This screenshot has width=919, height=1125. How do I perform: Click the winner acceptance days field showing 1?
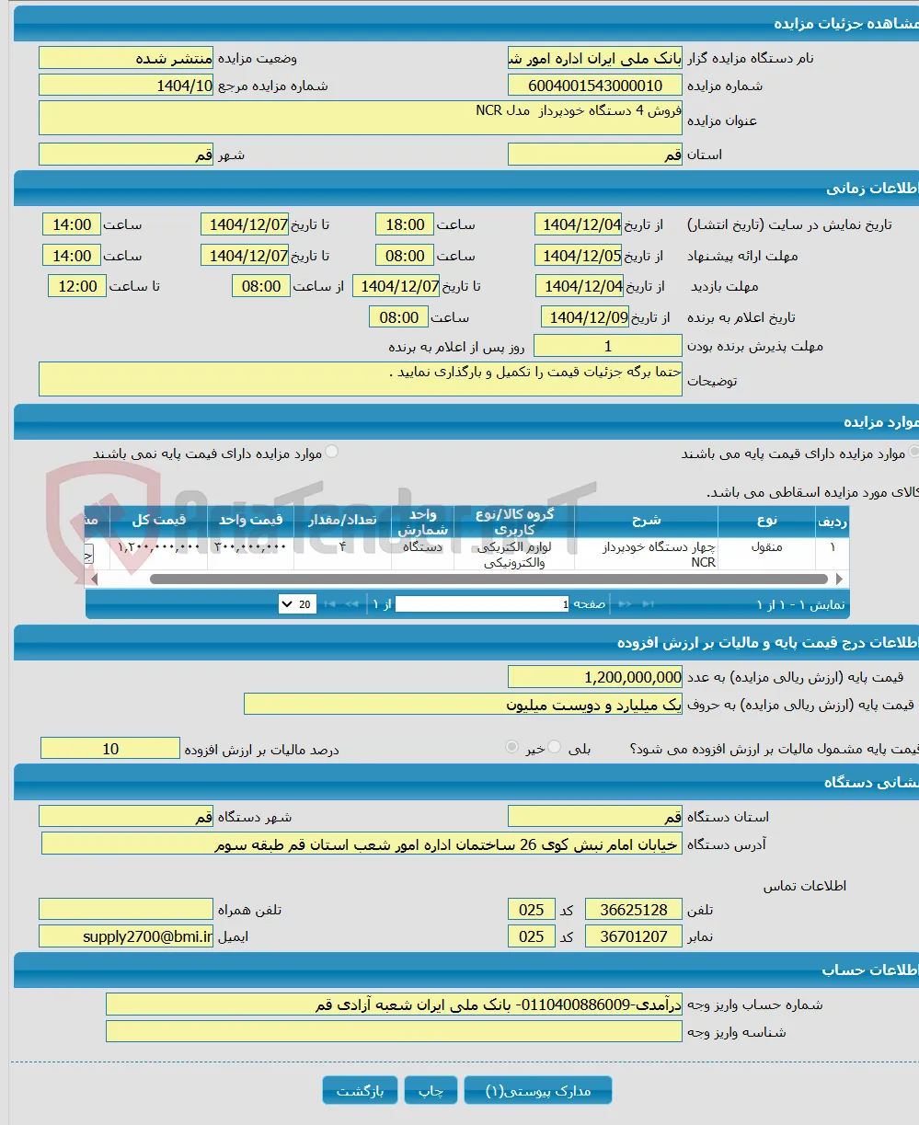[608, 346]
